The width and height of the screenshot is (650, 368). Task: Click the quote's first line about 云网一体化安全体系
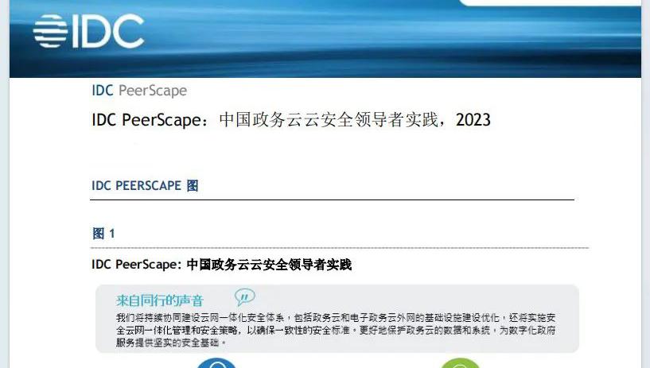click(336, 318)
